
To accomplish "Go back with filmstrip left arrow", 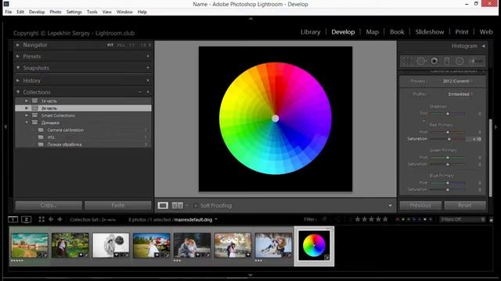I will [x=51, y=219].
